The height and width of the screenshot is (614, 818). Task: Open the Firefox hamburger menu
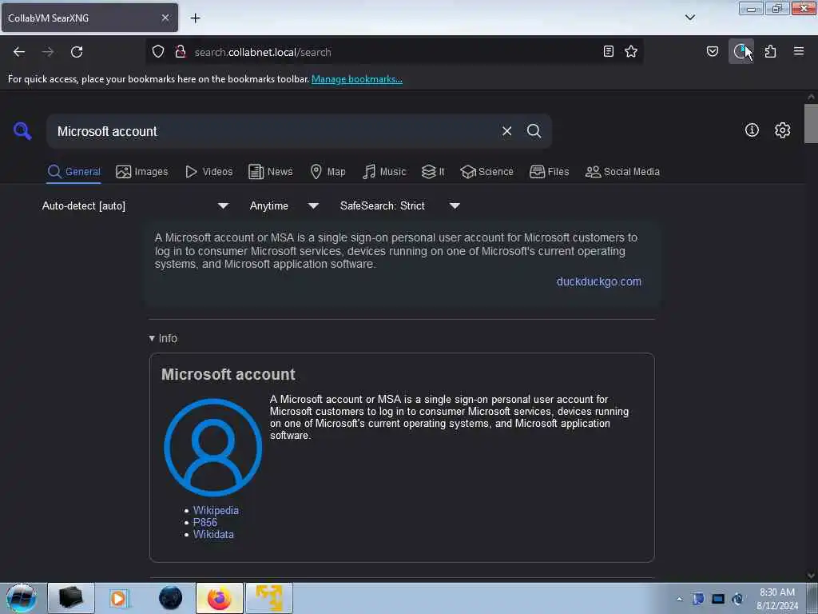[799, 51]
